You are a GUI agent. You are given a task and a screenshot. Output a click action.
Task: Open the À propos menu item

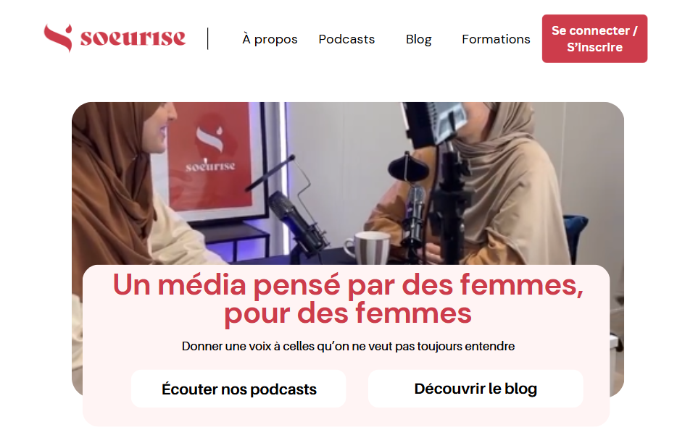pyautogui.click(x=270, y=39)
